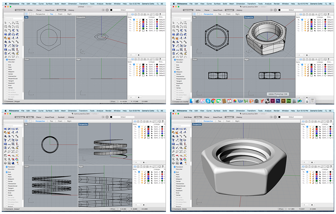Toggle Gumball button in rendered nut window
336x214 pixels.
click(229, 117)
